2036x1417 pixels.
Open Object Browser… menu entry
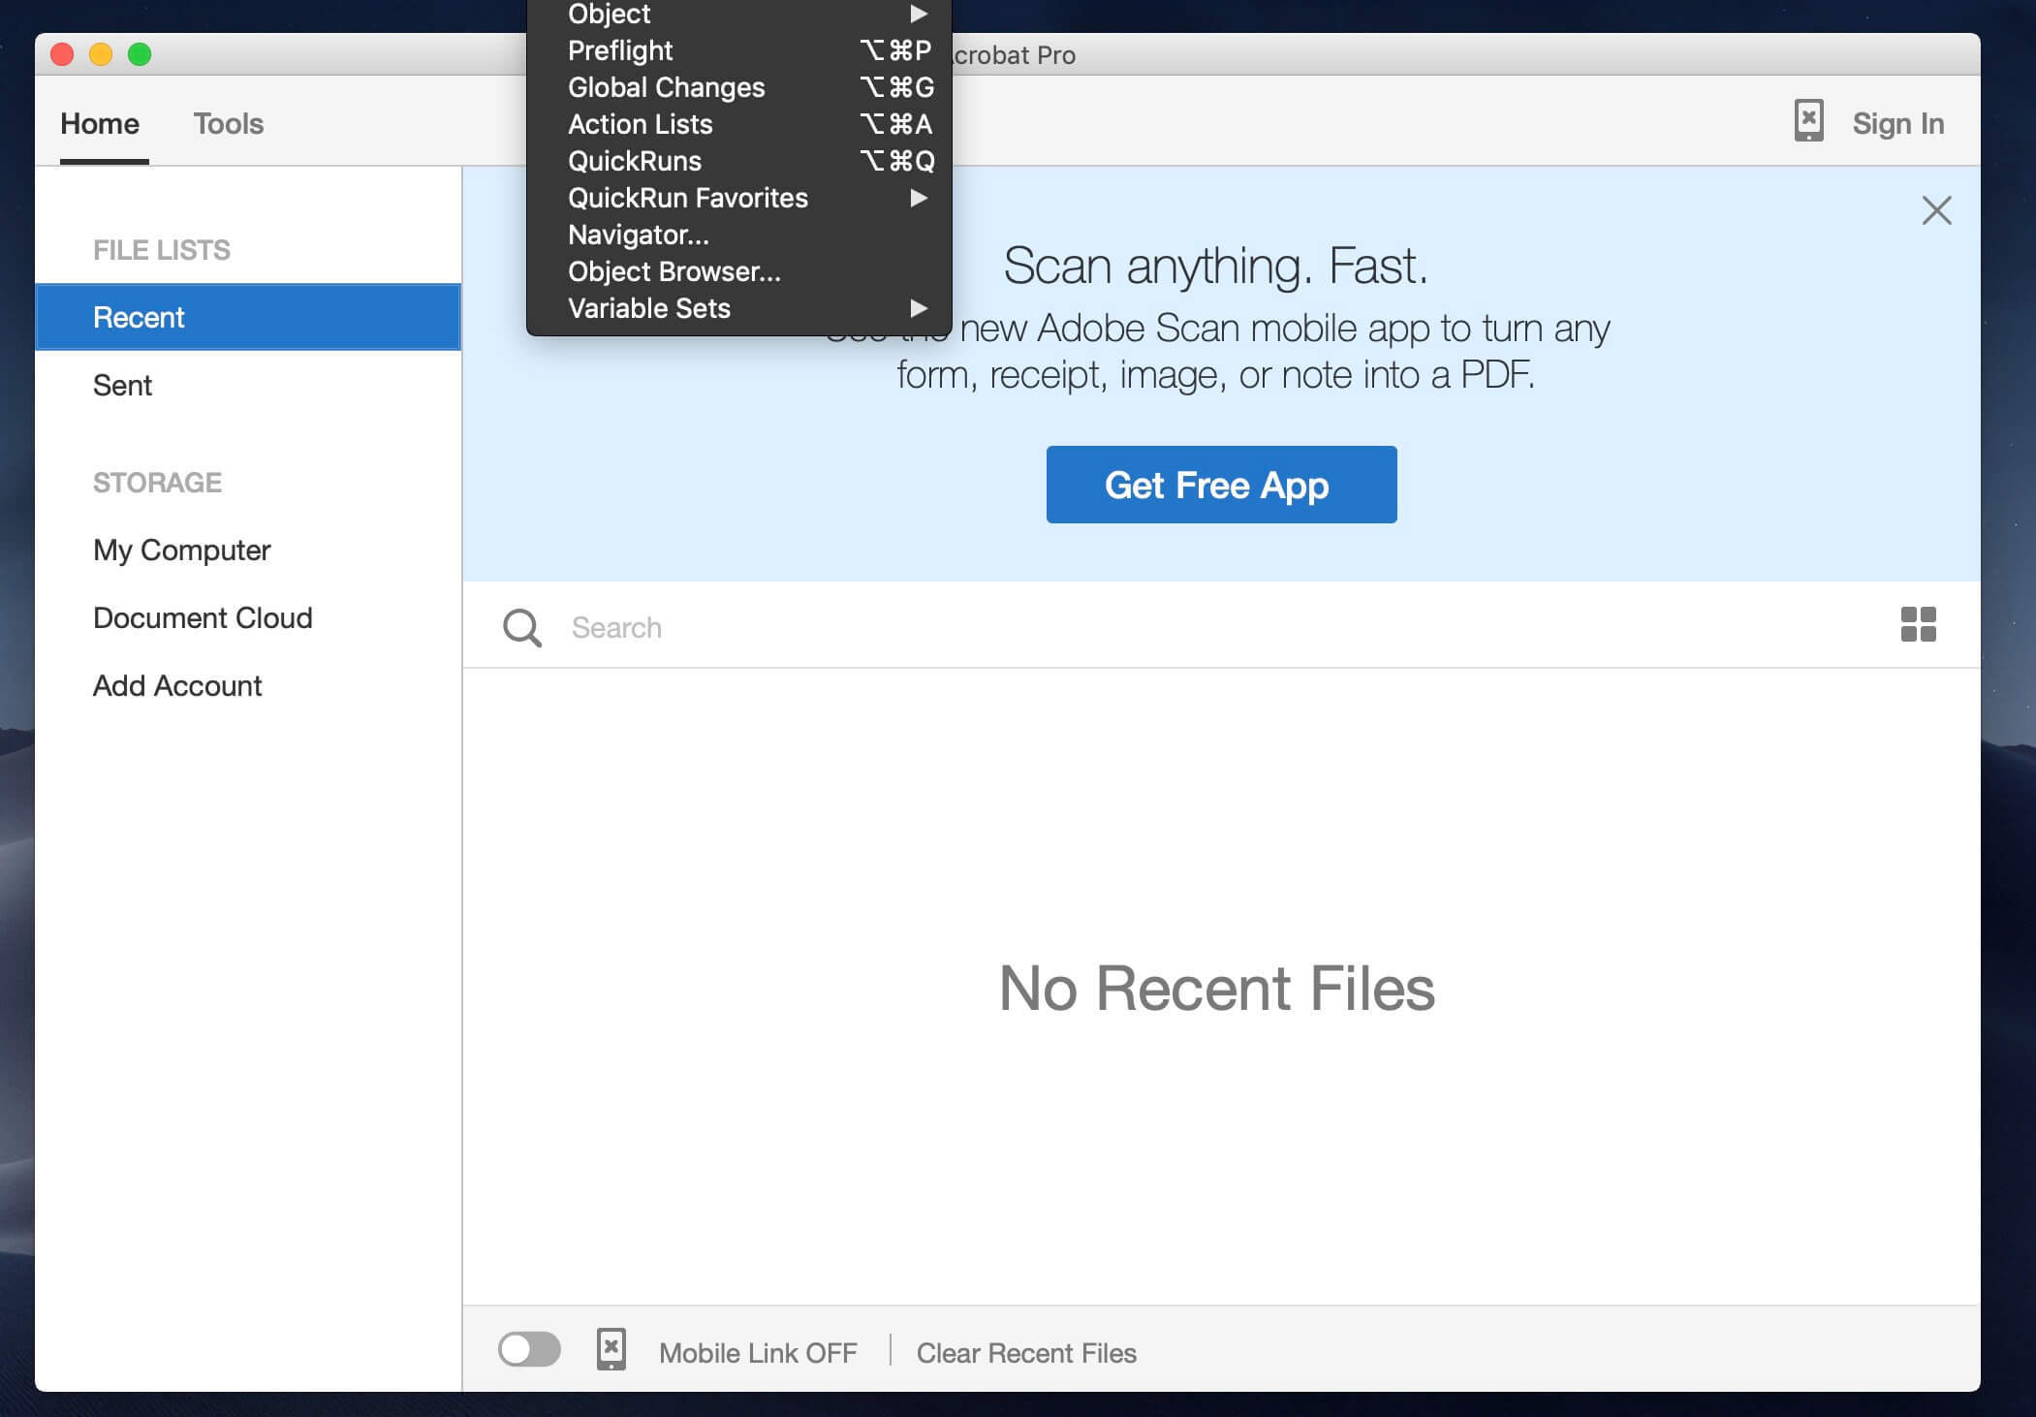pyautogui.click(x=739, y=271)
